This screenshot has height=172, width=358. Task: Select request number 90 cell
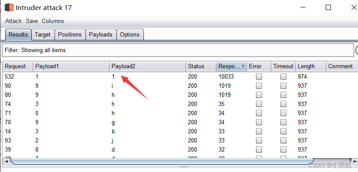pos(8,86)
